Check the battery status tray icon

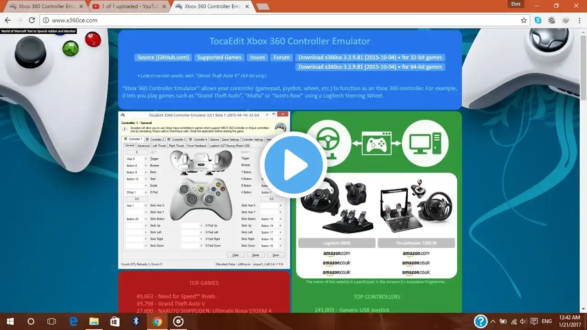point(503,321)
